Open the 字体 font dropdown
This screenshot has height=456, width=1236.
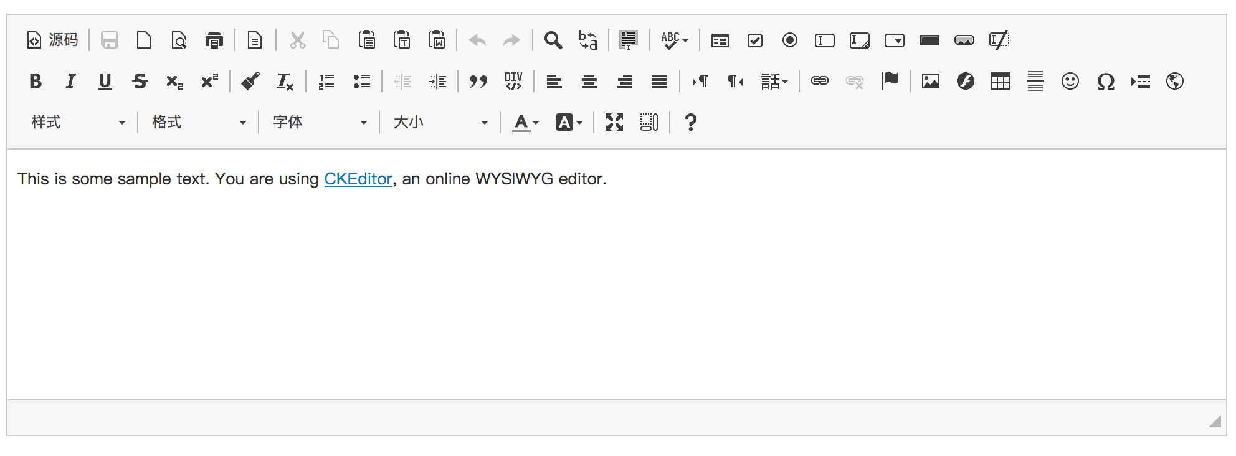click(x=320, y=123)
